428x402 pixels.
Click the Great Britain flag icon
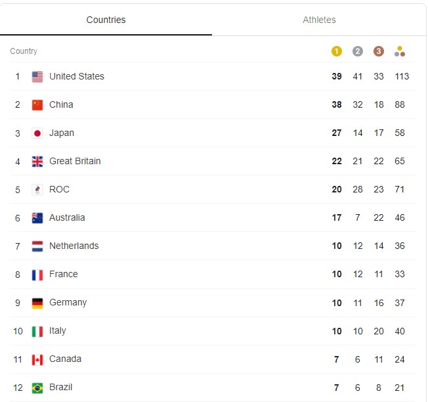point(37,162)
